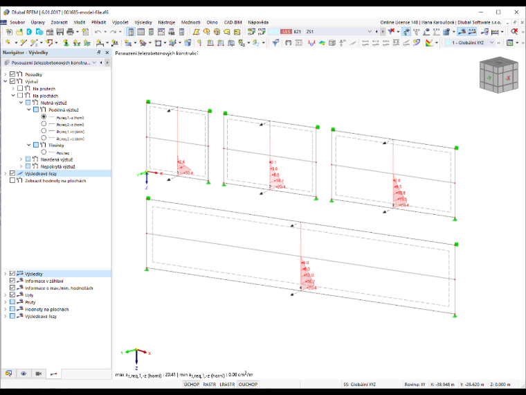Click the red ULS color label
This screenshot has width=526, height=395.
pos(286,32)
